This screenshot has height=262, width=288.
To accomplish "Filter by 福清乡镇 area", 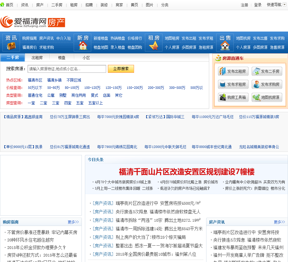I will point(54,80).
